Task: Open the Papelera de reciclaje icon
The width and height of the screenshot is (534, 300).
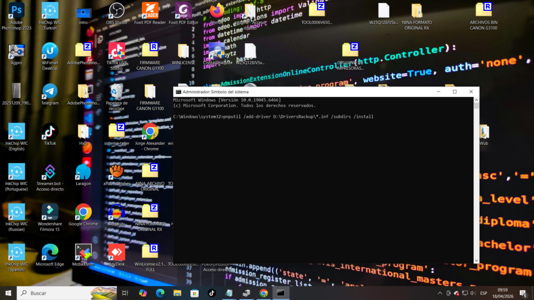Action: click(x=116, y=92)
